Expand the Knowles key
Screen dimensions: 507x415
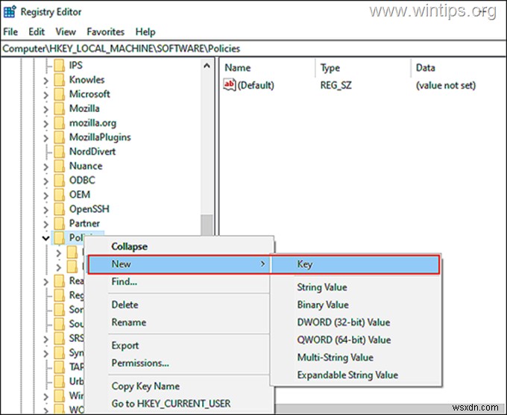(46, 81)
